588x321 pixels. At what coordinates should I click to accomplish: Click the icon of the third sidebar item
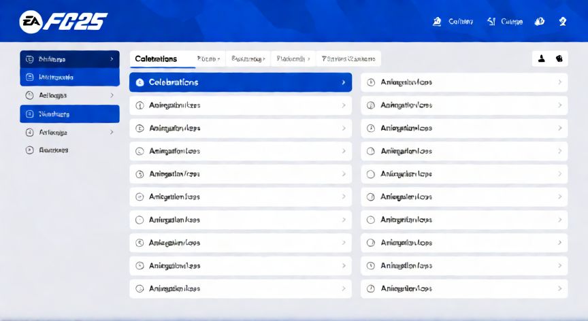coord(29,95)
